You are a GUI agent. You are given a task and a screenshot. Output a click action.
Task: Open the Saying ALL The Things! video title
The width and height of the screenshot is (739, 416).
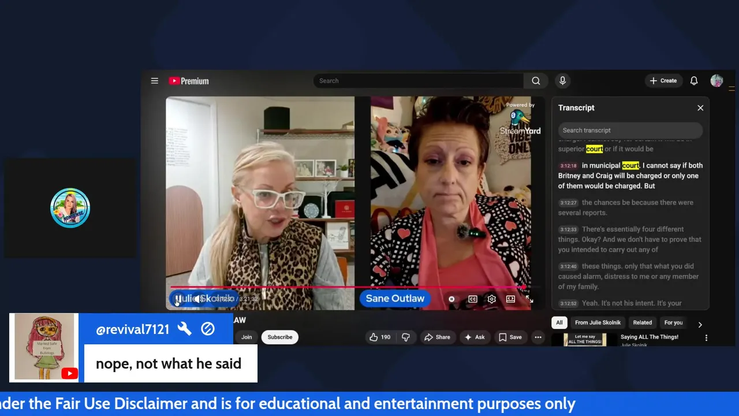pyautogui.click(x=650, y=337)
